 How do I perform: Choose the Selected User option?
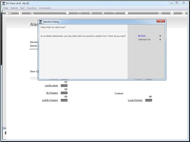[144, 40]
